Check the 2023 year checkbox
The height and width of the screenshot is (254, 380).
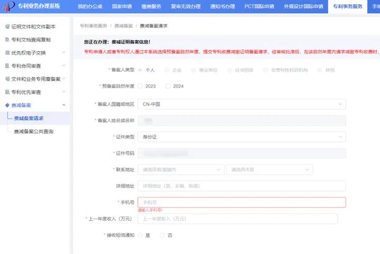(x=140, y=86)
